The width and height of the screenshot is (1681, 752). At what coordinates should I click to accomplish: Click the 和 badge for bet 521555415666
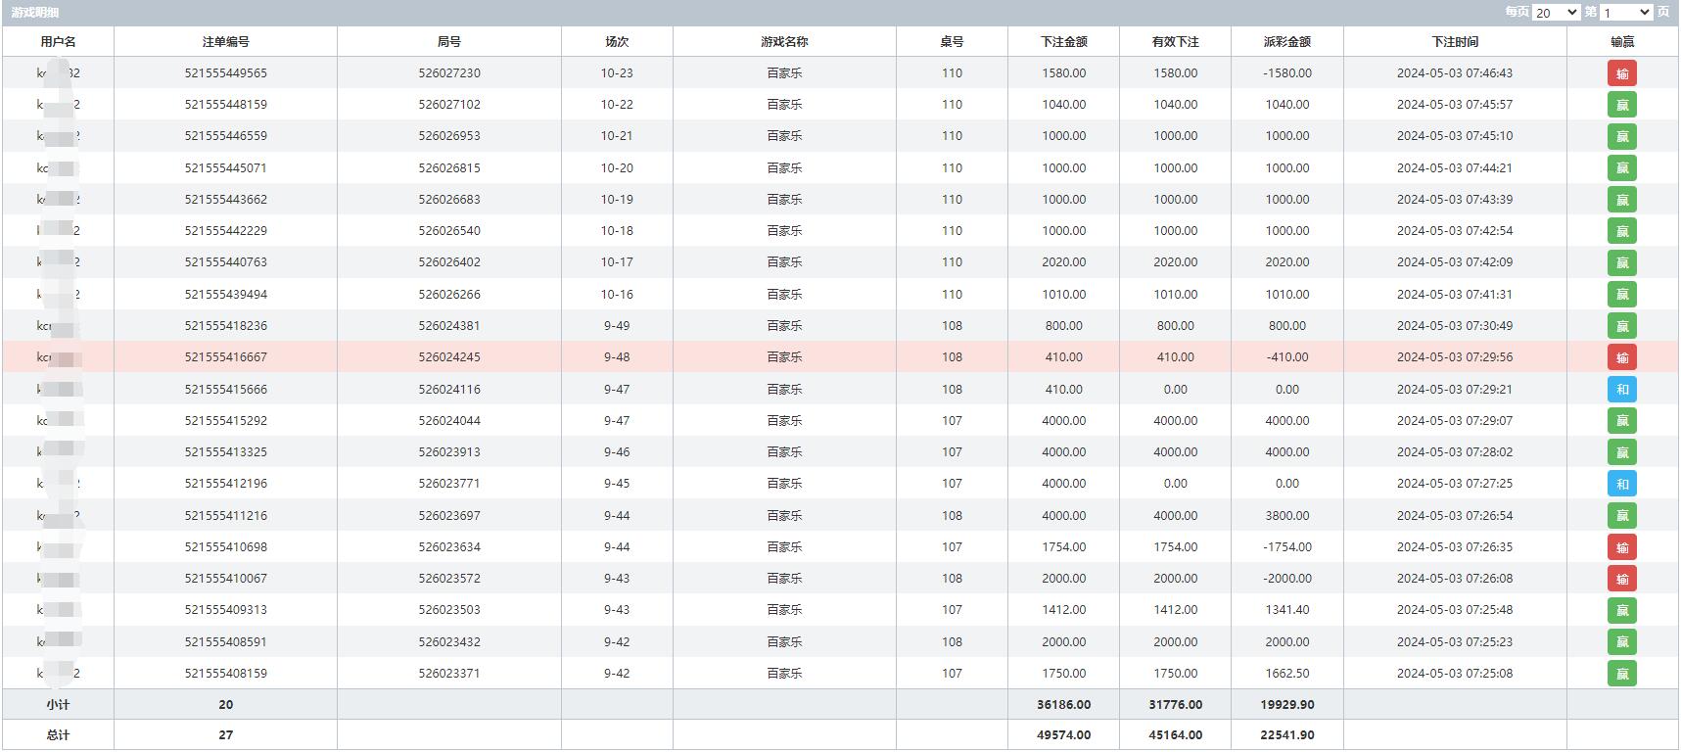1621,390
